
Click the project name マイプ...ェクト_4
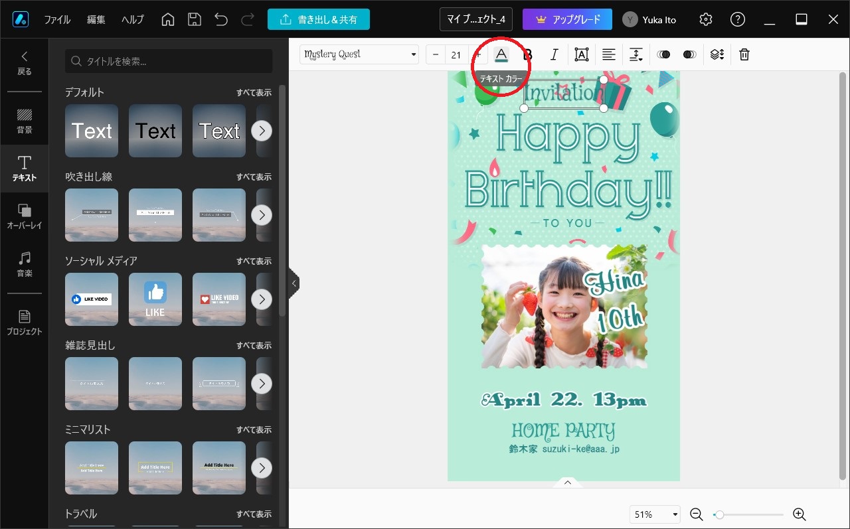pyautogui.click(x=476, y=20)
